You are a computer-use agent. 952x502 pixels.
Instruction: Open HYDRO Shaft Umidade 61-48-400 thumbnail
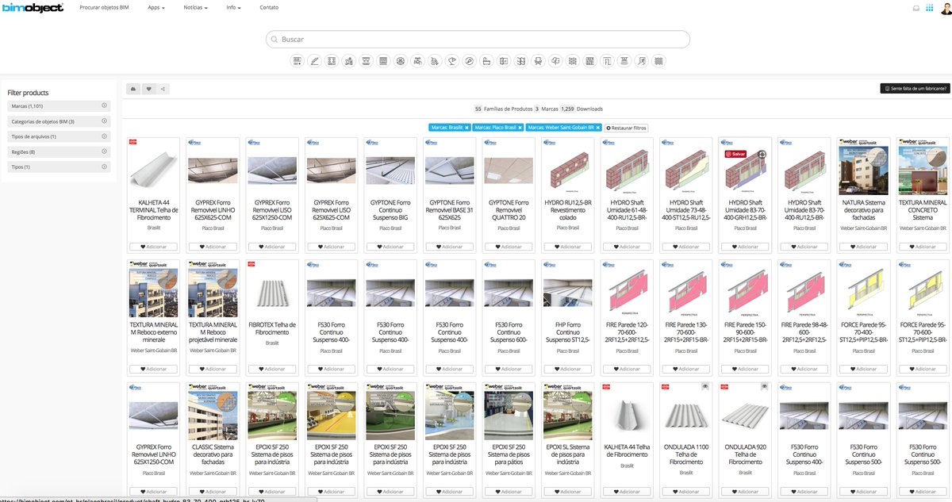(627, 170)
